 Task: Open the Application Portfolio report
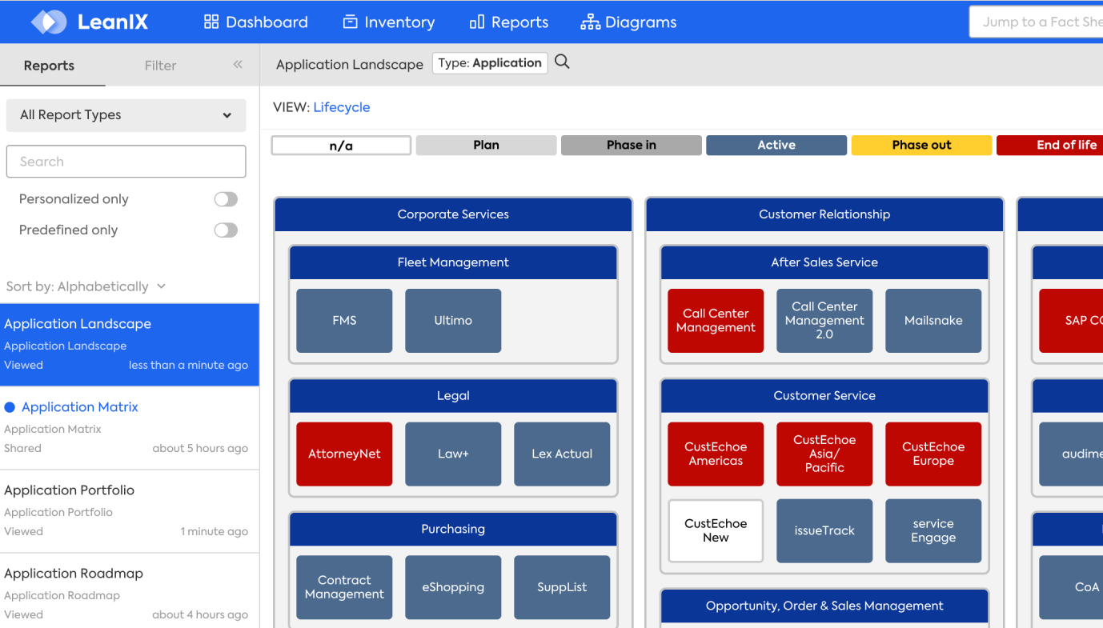click(x=130, y=510)
